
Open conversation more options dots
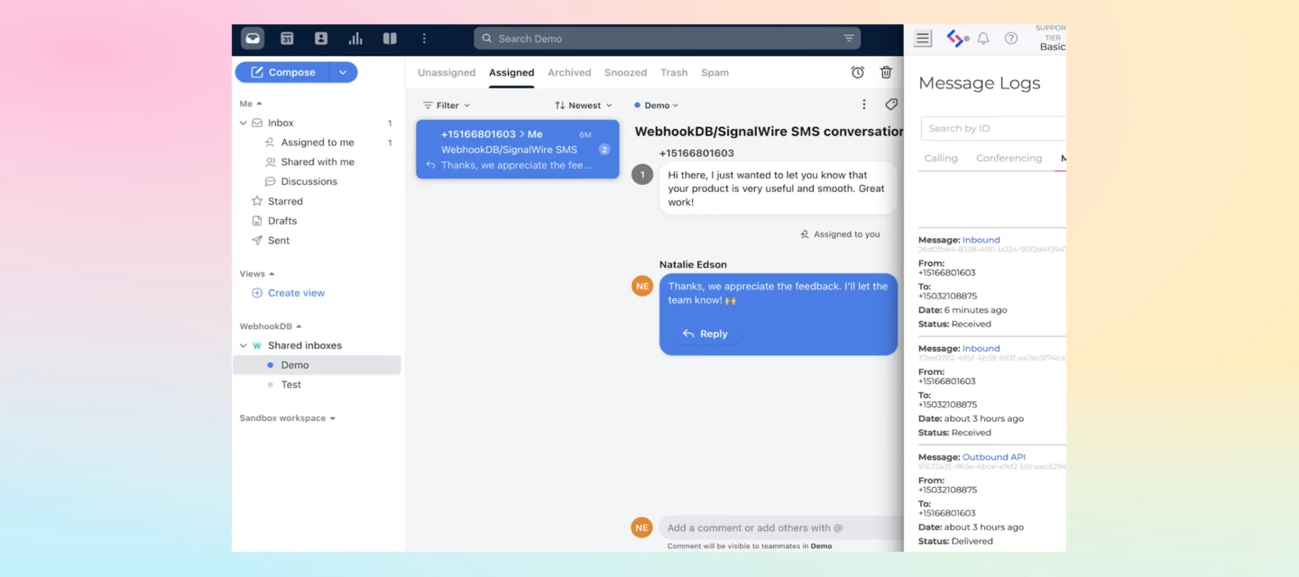coord(863,105)
